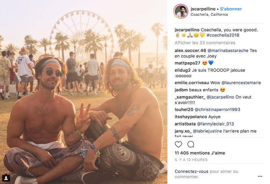This screenshot has height=184, width=270.
Task: Open the @fannyleclair_013 mention
Action: click(215, 124)
